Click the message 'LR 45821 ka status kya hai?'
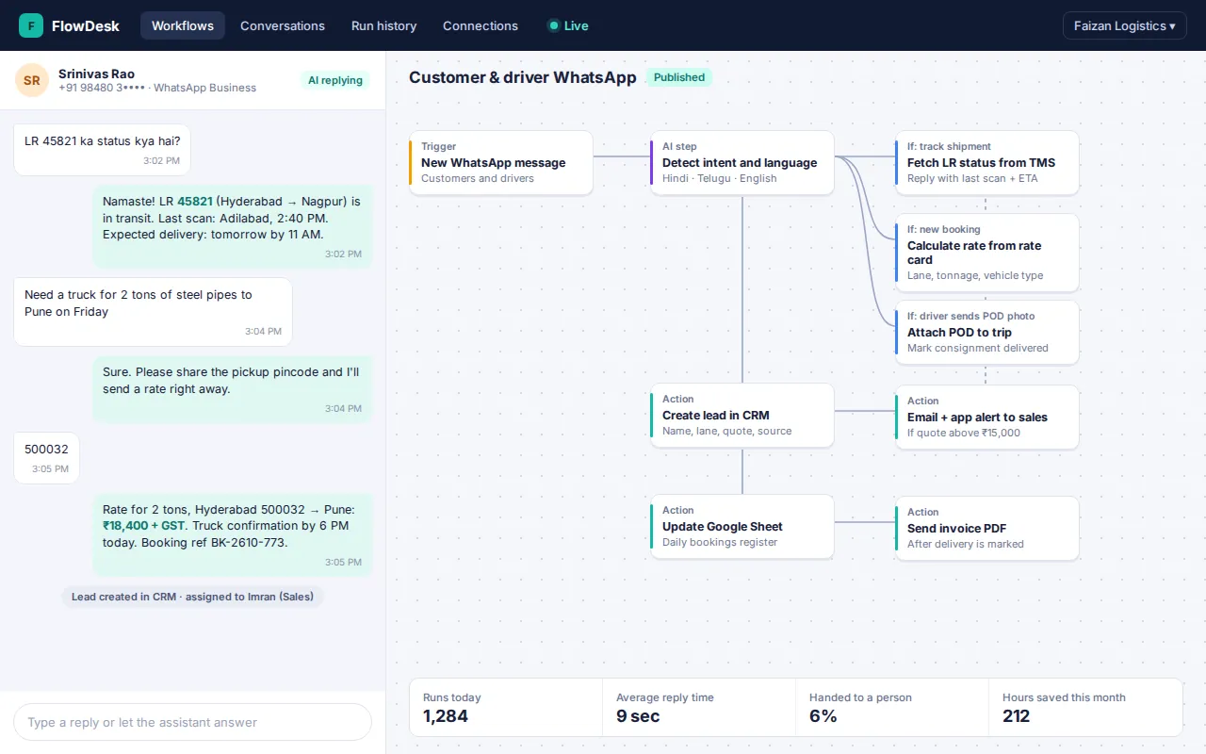Viewport: 1206px width, 754px height. pos(102,150)
